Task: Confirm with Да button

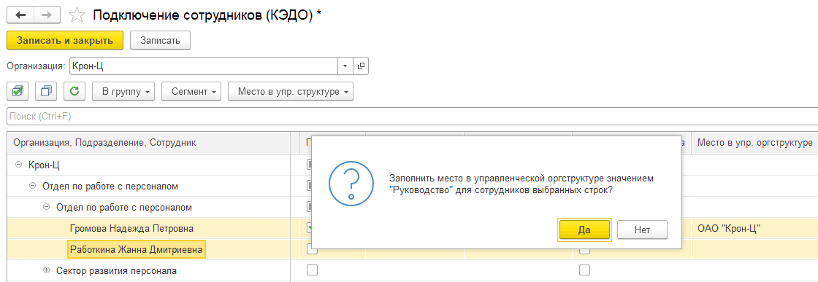Action: 584,230
